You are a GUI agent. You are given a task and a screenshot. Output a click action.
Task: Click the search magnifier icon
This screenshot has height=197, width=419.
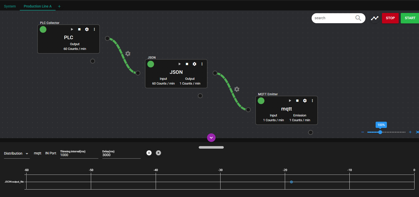click(x=358, y=18)
